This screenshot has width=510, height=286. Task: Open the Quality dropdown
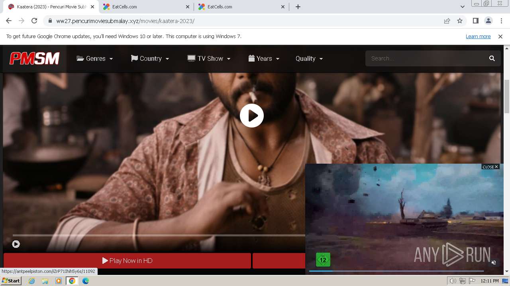click(309, 58)
